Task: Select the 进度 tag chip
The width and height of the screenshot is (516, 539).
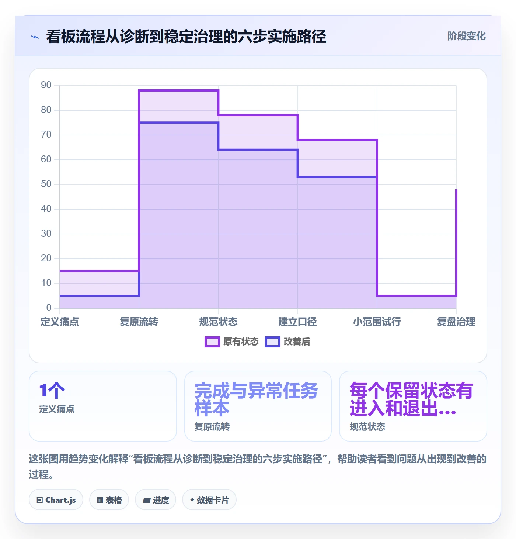Action: coord(156,500)
